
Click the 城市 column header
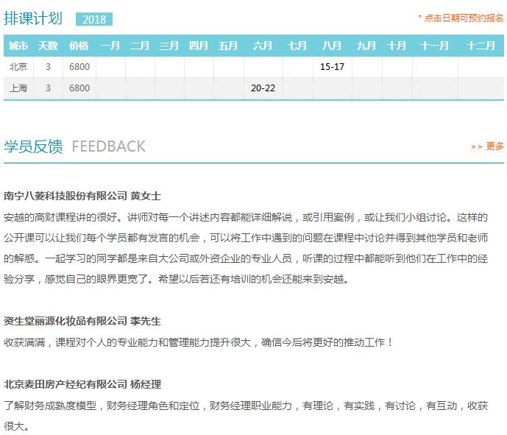click(18, 46)
